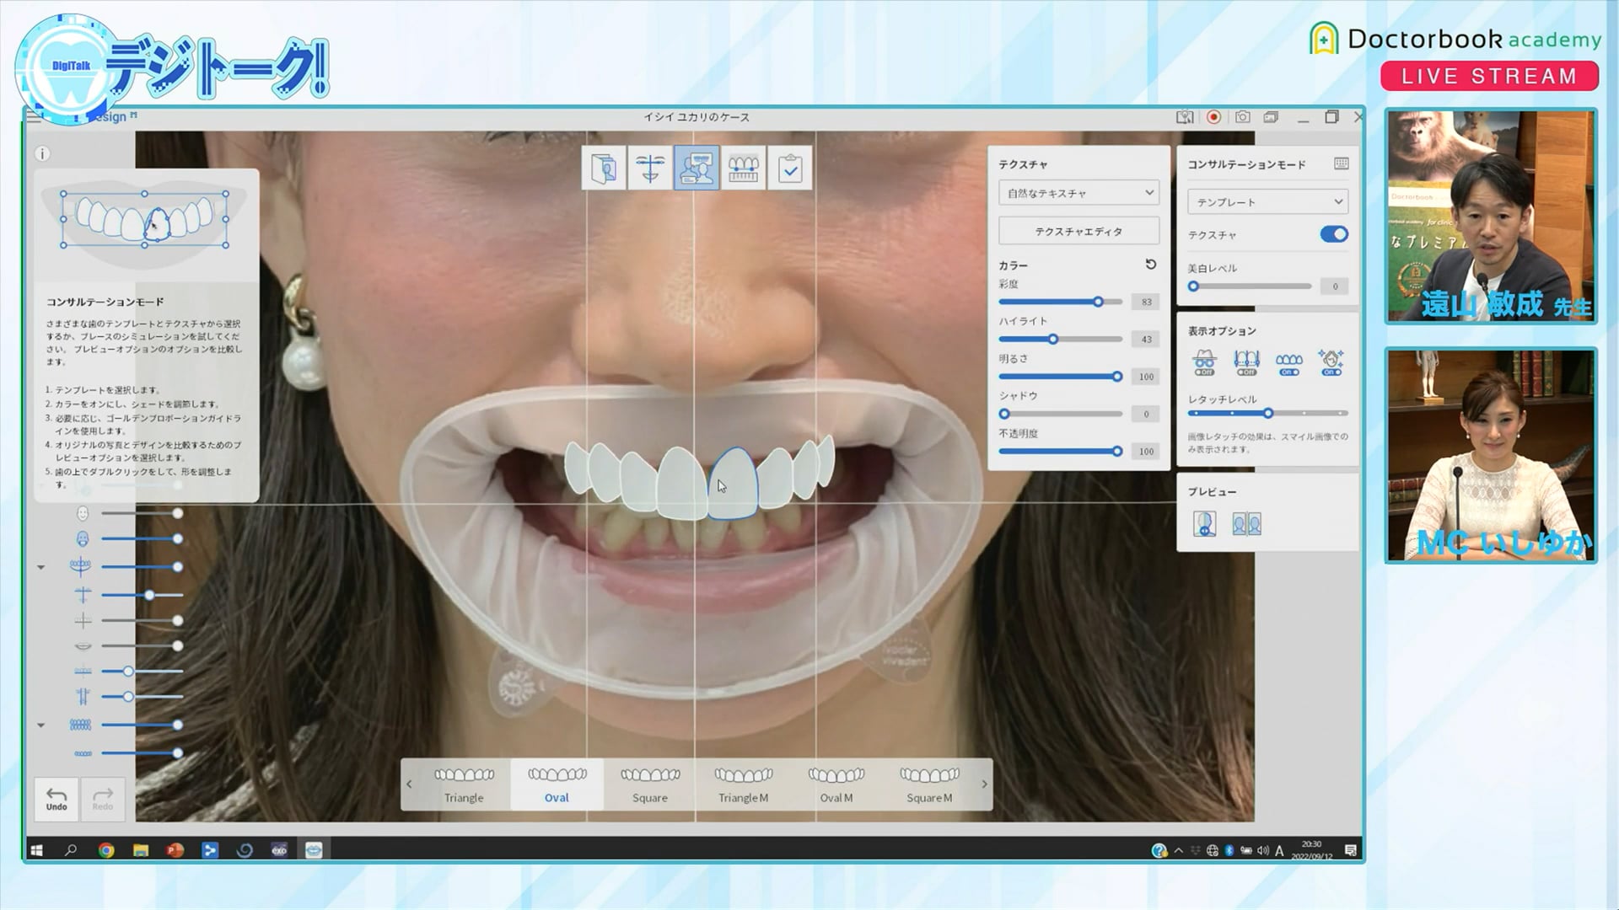Click the ハイライト value field showing 43

pyautogui.click(x=1146, y=340)
